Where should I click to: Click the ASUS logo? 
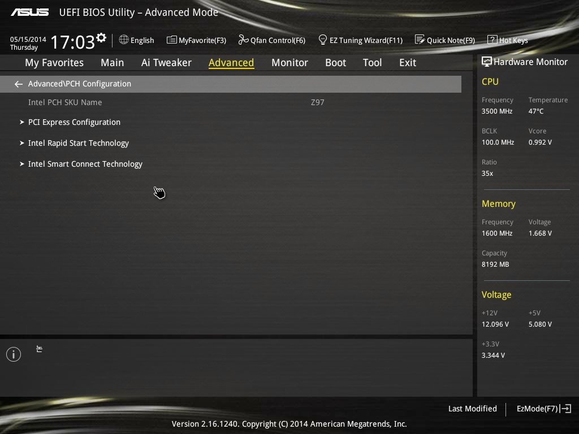tap(29, 12)
